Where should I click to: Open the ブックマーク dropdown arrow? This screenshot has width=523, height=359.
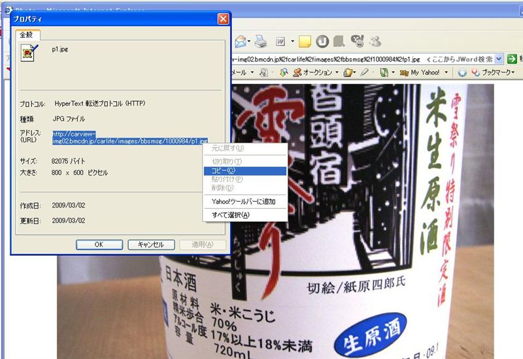[x=513, y=72]
